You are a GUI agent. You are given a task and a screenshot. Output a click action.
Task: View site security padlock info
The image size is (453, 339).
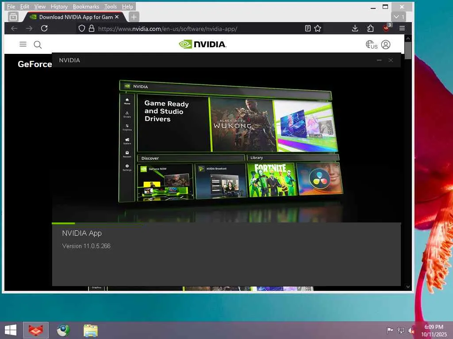[92, 28]
